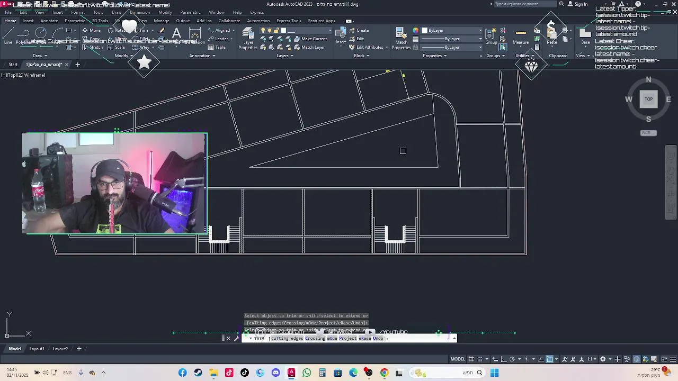Image resolution: width=678 pixels, height=381 pixels.
Task: Open AutoCAD from the Windows taskbar
Action: tap(291, 373)
